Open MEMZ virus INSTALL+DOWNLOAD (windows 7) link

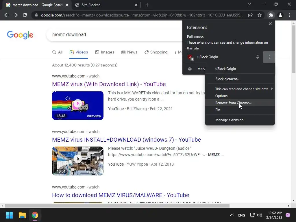pyautogui.click(x=127, y=140)
